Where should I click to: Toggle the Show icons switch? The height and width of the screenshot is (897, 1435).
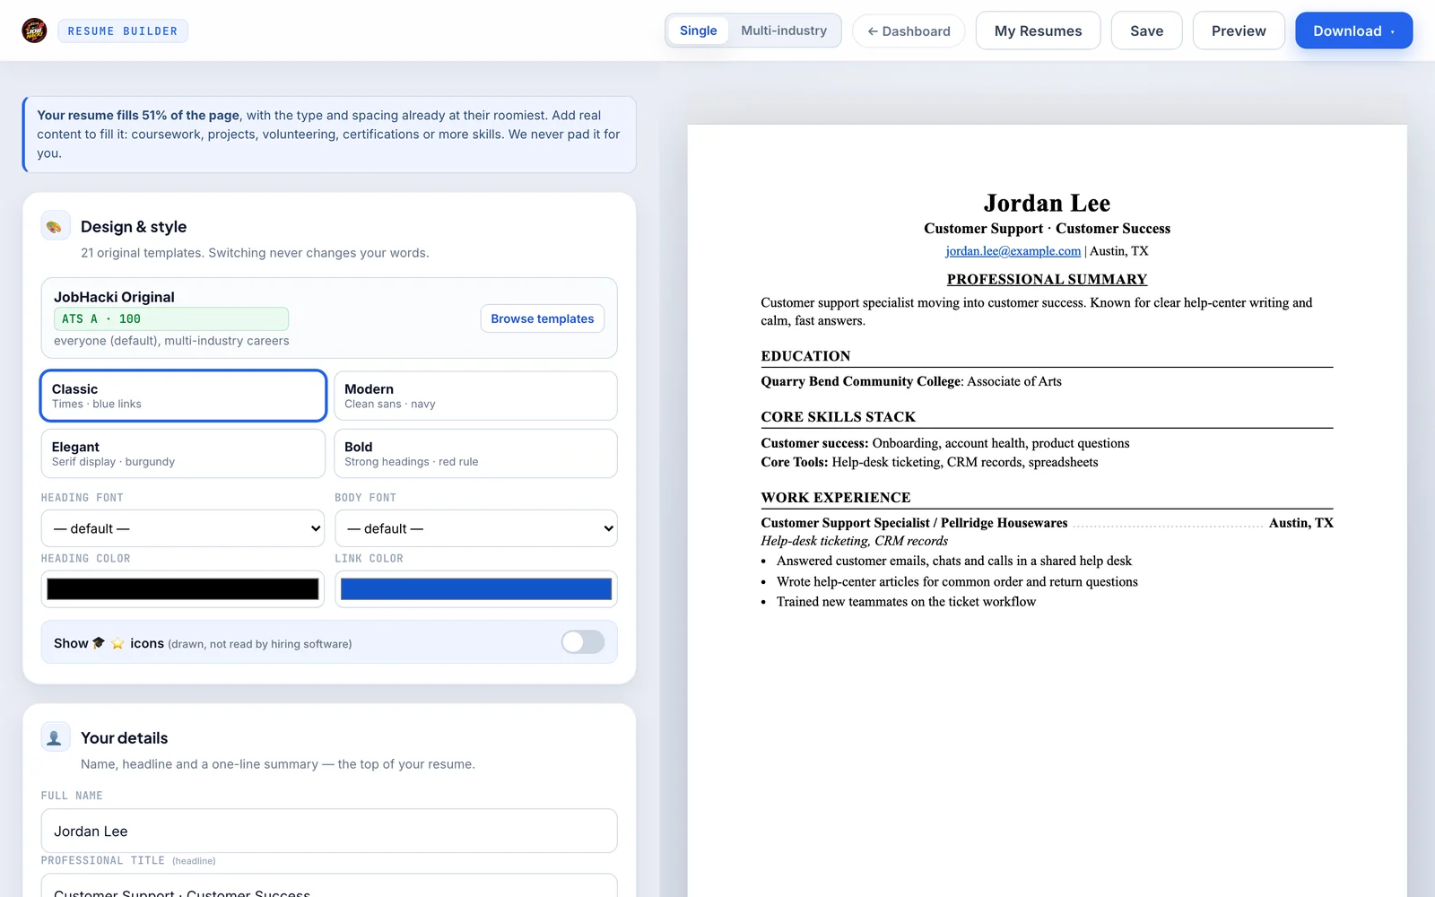tap(583, 642)
